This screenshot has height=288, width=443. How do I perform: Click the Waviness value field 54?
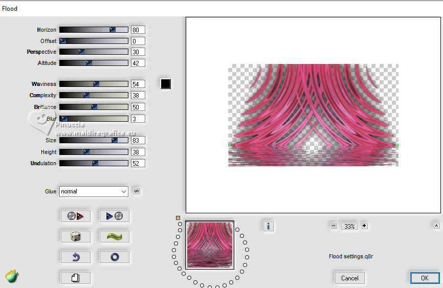(138, 84)
